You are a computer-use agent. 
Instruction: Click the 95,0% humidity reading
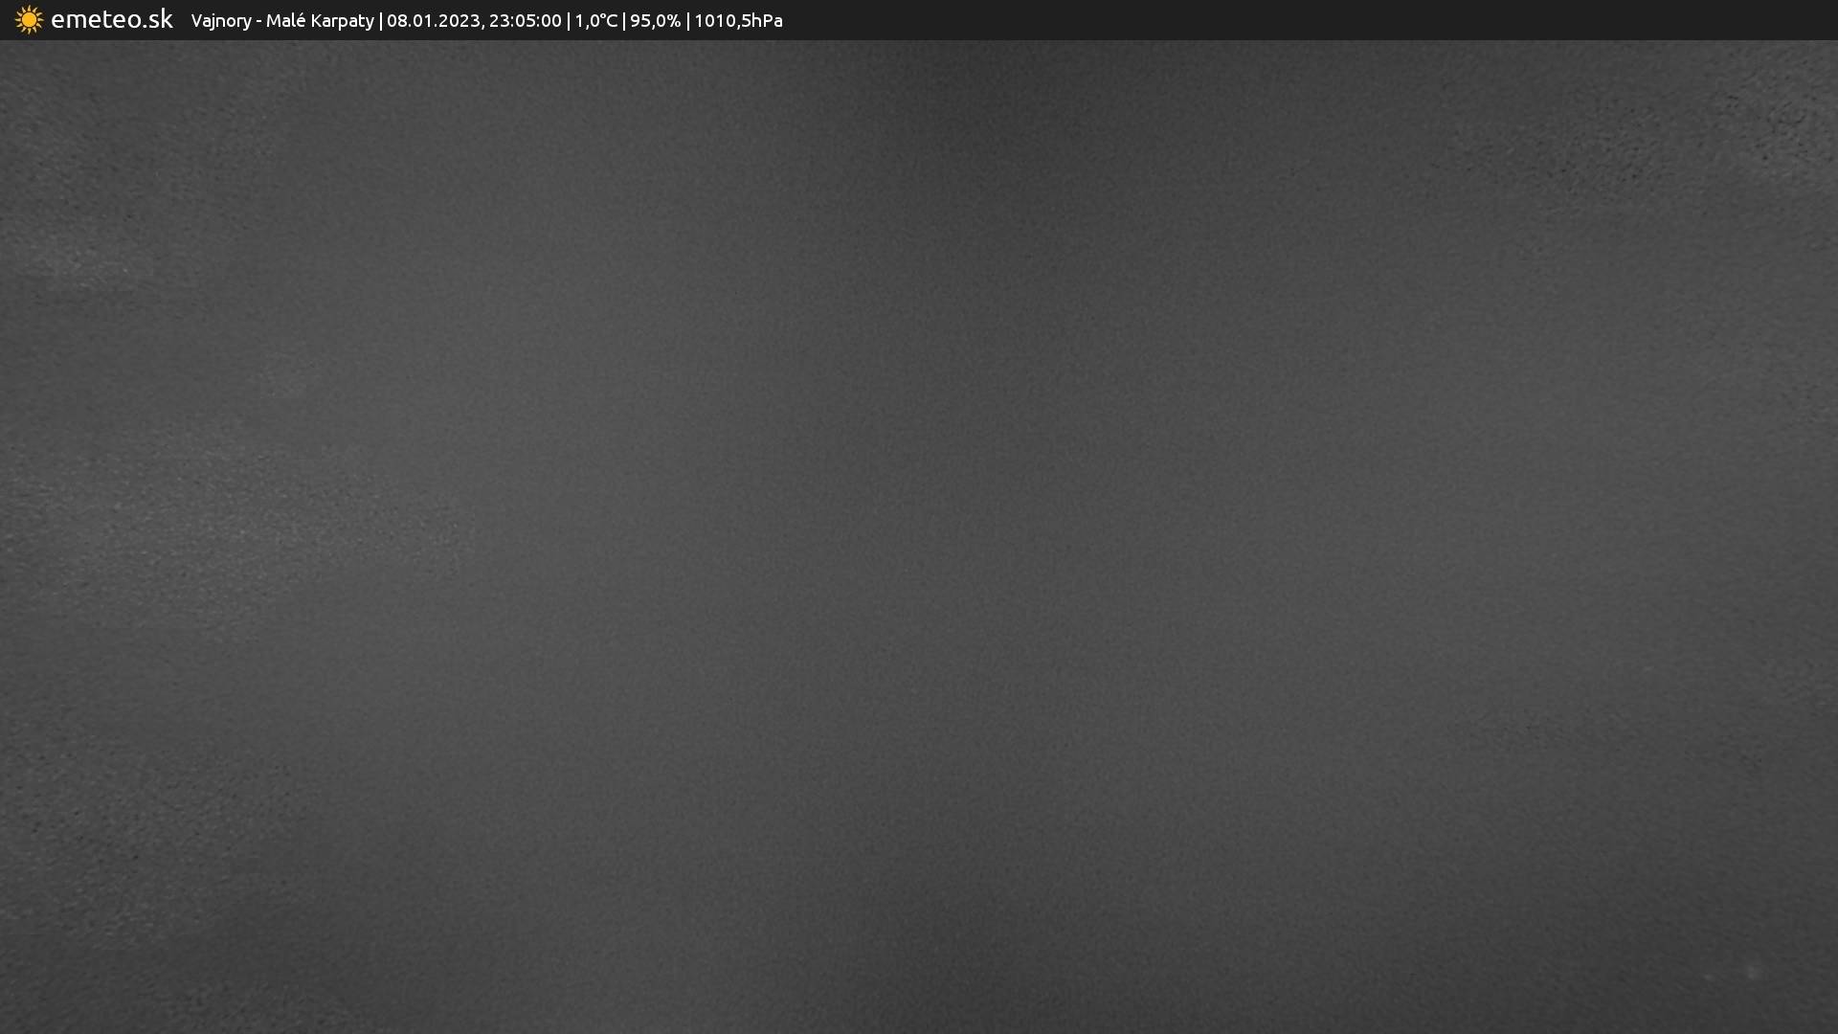(x=655, y=21)
